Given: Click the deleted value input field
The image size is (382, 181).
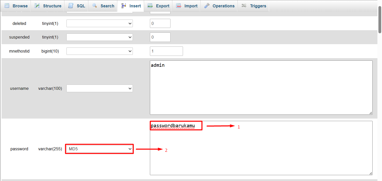Looking at the screenshot, I should [x=160, y=23].
